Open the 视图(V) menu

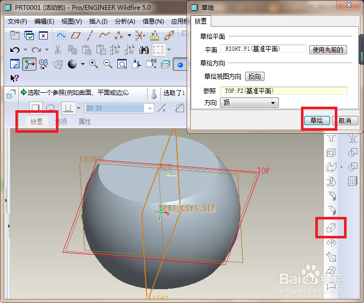click(x=71, y=22)
